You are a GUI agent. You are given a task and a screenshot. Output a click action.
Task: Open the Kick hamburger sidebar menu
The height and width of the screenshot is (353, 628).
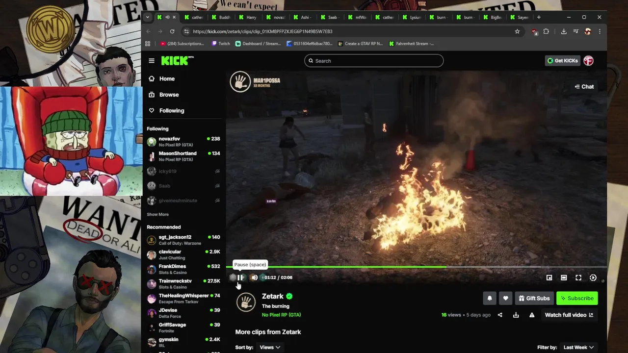pos(152,61)
